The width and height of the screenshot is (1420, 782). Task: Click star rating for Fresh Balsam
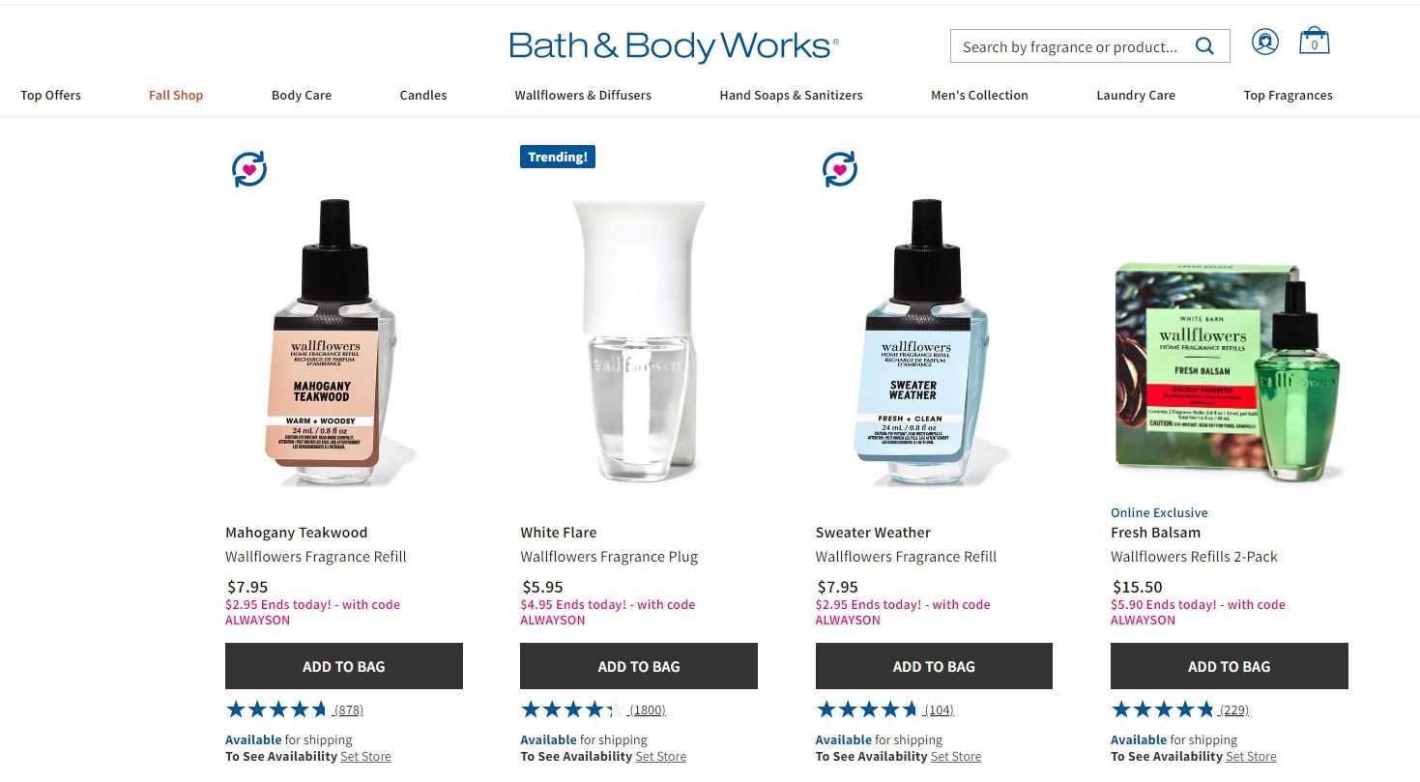tap(1163, 710)
